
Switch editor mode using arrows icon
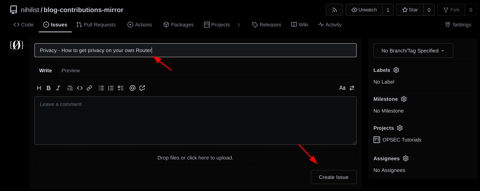tap(352, 88)
